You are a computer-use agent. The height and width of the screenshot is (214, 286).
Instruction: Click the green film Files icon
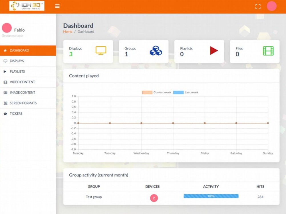click(x=268, y=51)
